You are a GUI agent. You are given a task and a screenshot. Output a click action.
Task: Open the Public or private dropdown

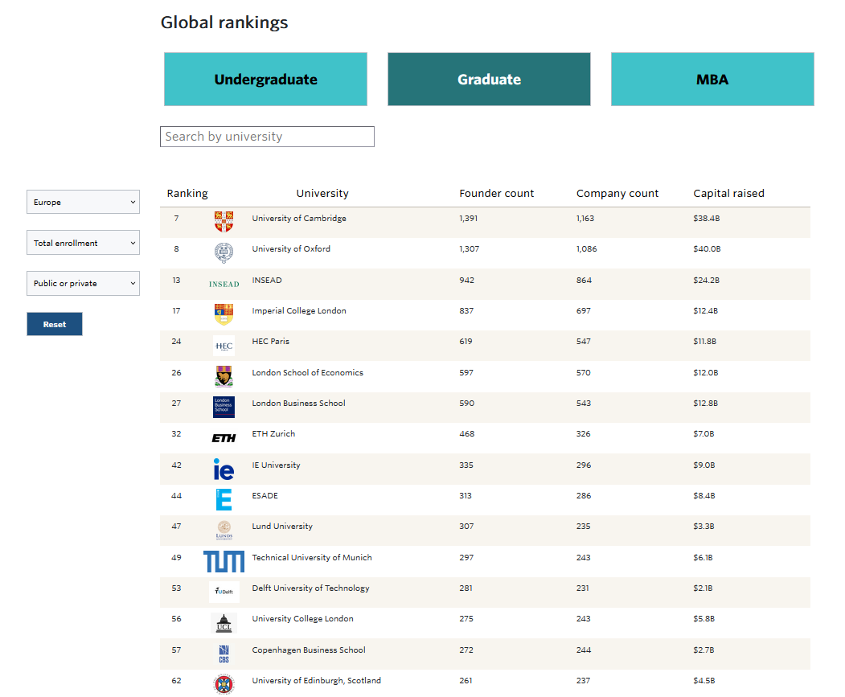tap(83, 284)
